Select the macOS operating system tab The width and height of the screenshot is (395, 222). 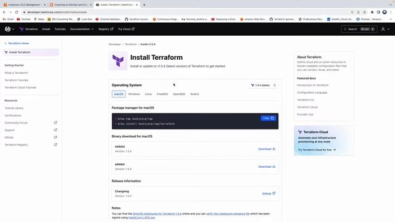click(x=118, y=94)
